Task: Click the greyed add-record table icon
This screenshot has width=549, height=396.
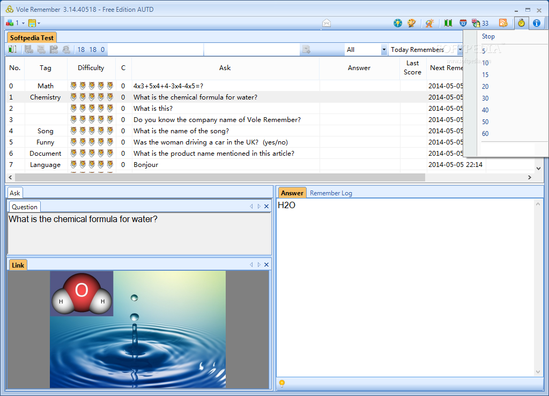Action: tap(306, 49)
